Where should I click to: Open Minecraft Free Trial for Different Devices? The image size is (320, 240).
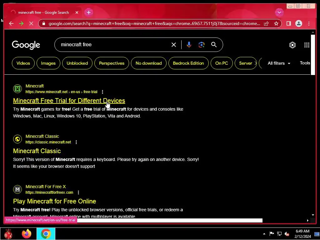click(x=69, y=101)
